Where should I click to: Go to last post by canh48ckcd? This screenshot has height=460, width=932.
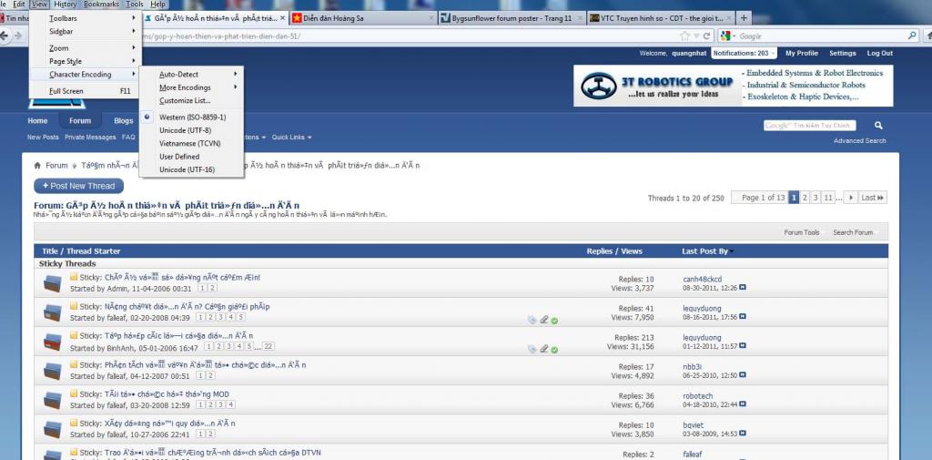743,288
